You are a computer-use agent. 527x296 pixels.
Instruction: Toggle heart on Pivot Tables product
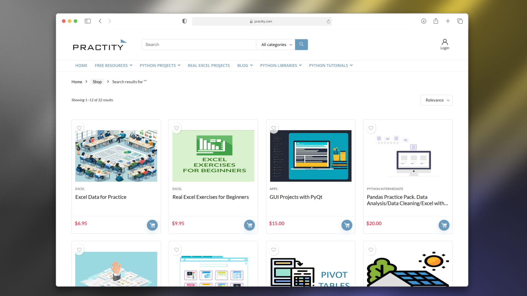tap(274, 250)
